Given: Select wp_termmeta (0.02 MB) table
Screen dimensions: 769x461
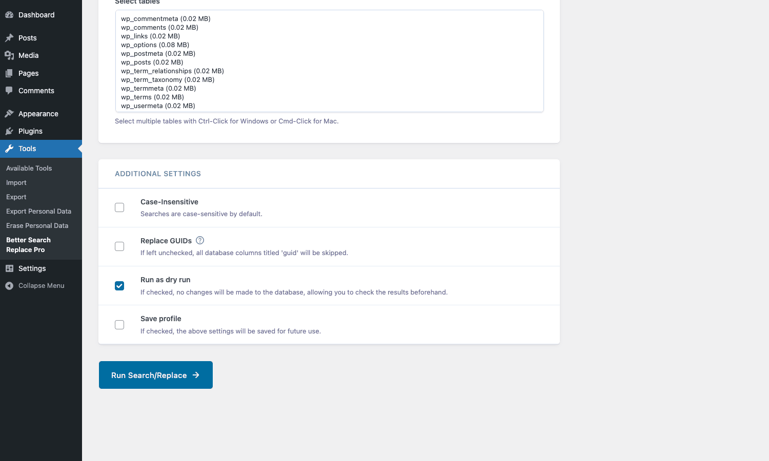Looking at the screenshot, I should [158, 88].
